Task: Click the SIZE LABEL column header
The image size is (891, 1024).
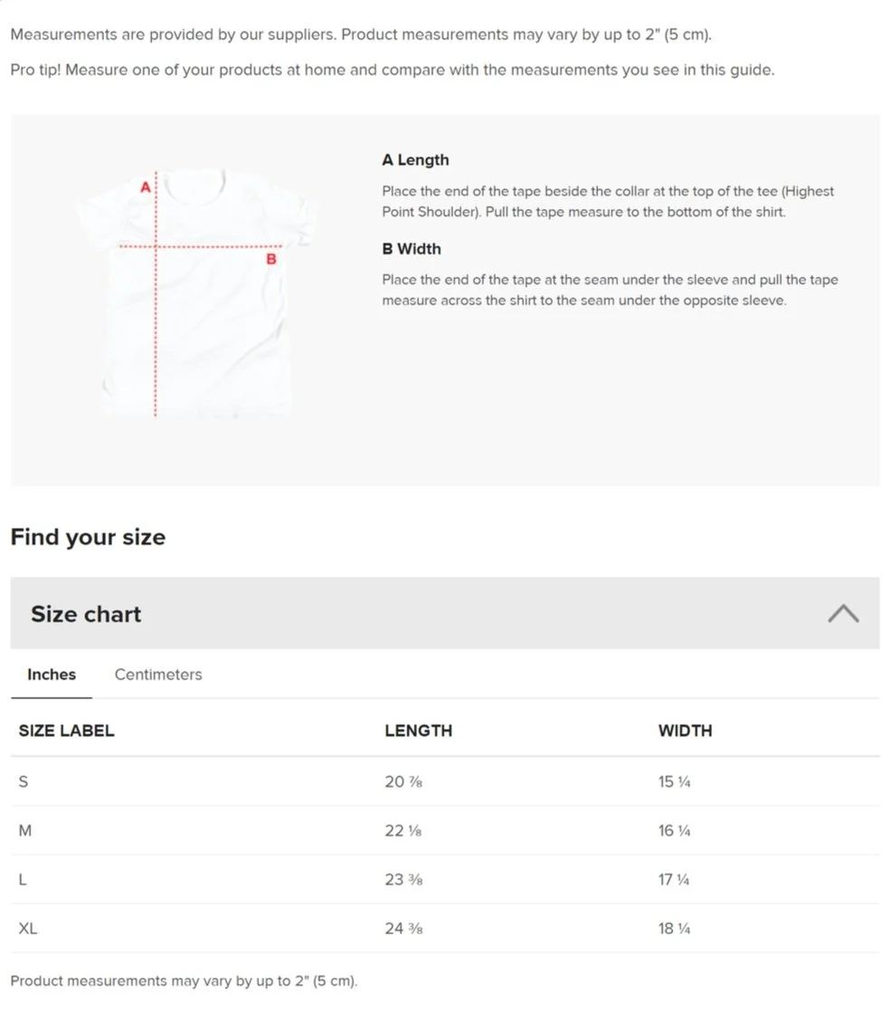Action: [67, 731]
